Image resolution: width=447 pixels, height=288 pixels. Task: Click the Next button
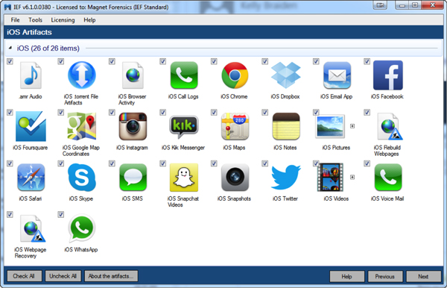[x=423, y=276]
